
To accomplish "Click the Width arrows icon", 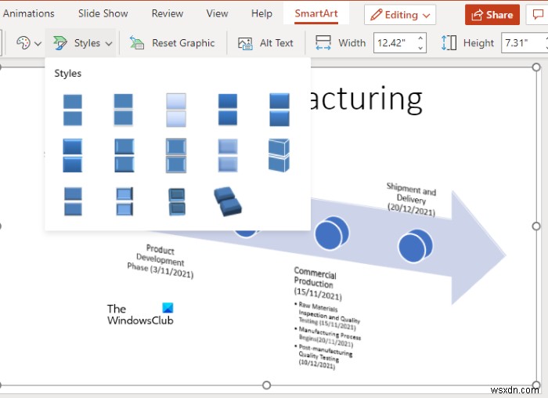I will 323,43.
